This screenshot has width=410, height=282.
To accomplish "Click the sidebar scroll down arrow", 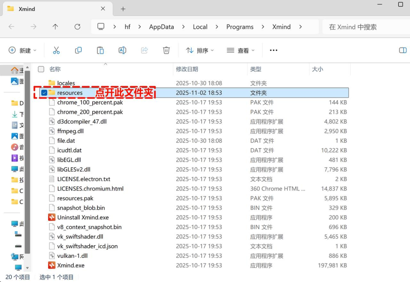I will (27, 268).
